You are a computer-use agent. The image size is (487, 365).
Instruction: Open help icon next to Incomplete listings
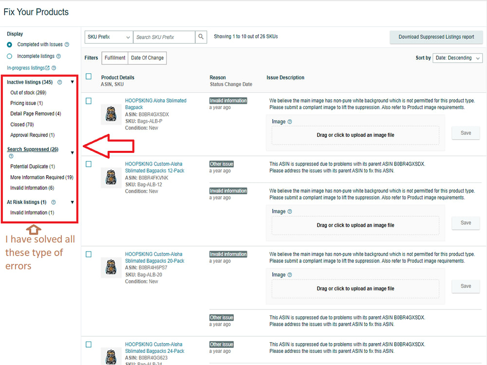(x=59, y=56)
